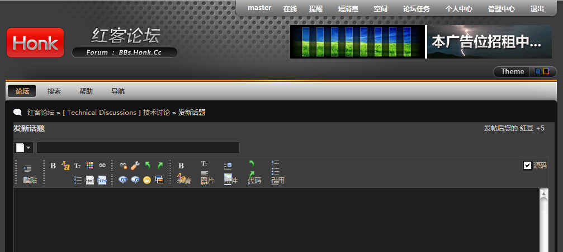Insert picture with the image icon

coord(159,180)
